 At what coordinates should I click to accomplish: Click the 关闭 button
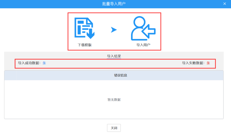click(114, 128)
